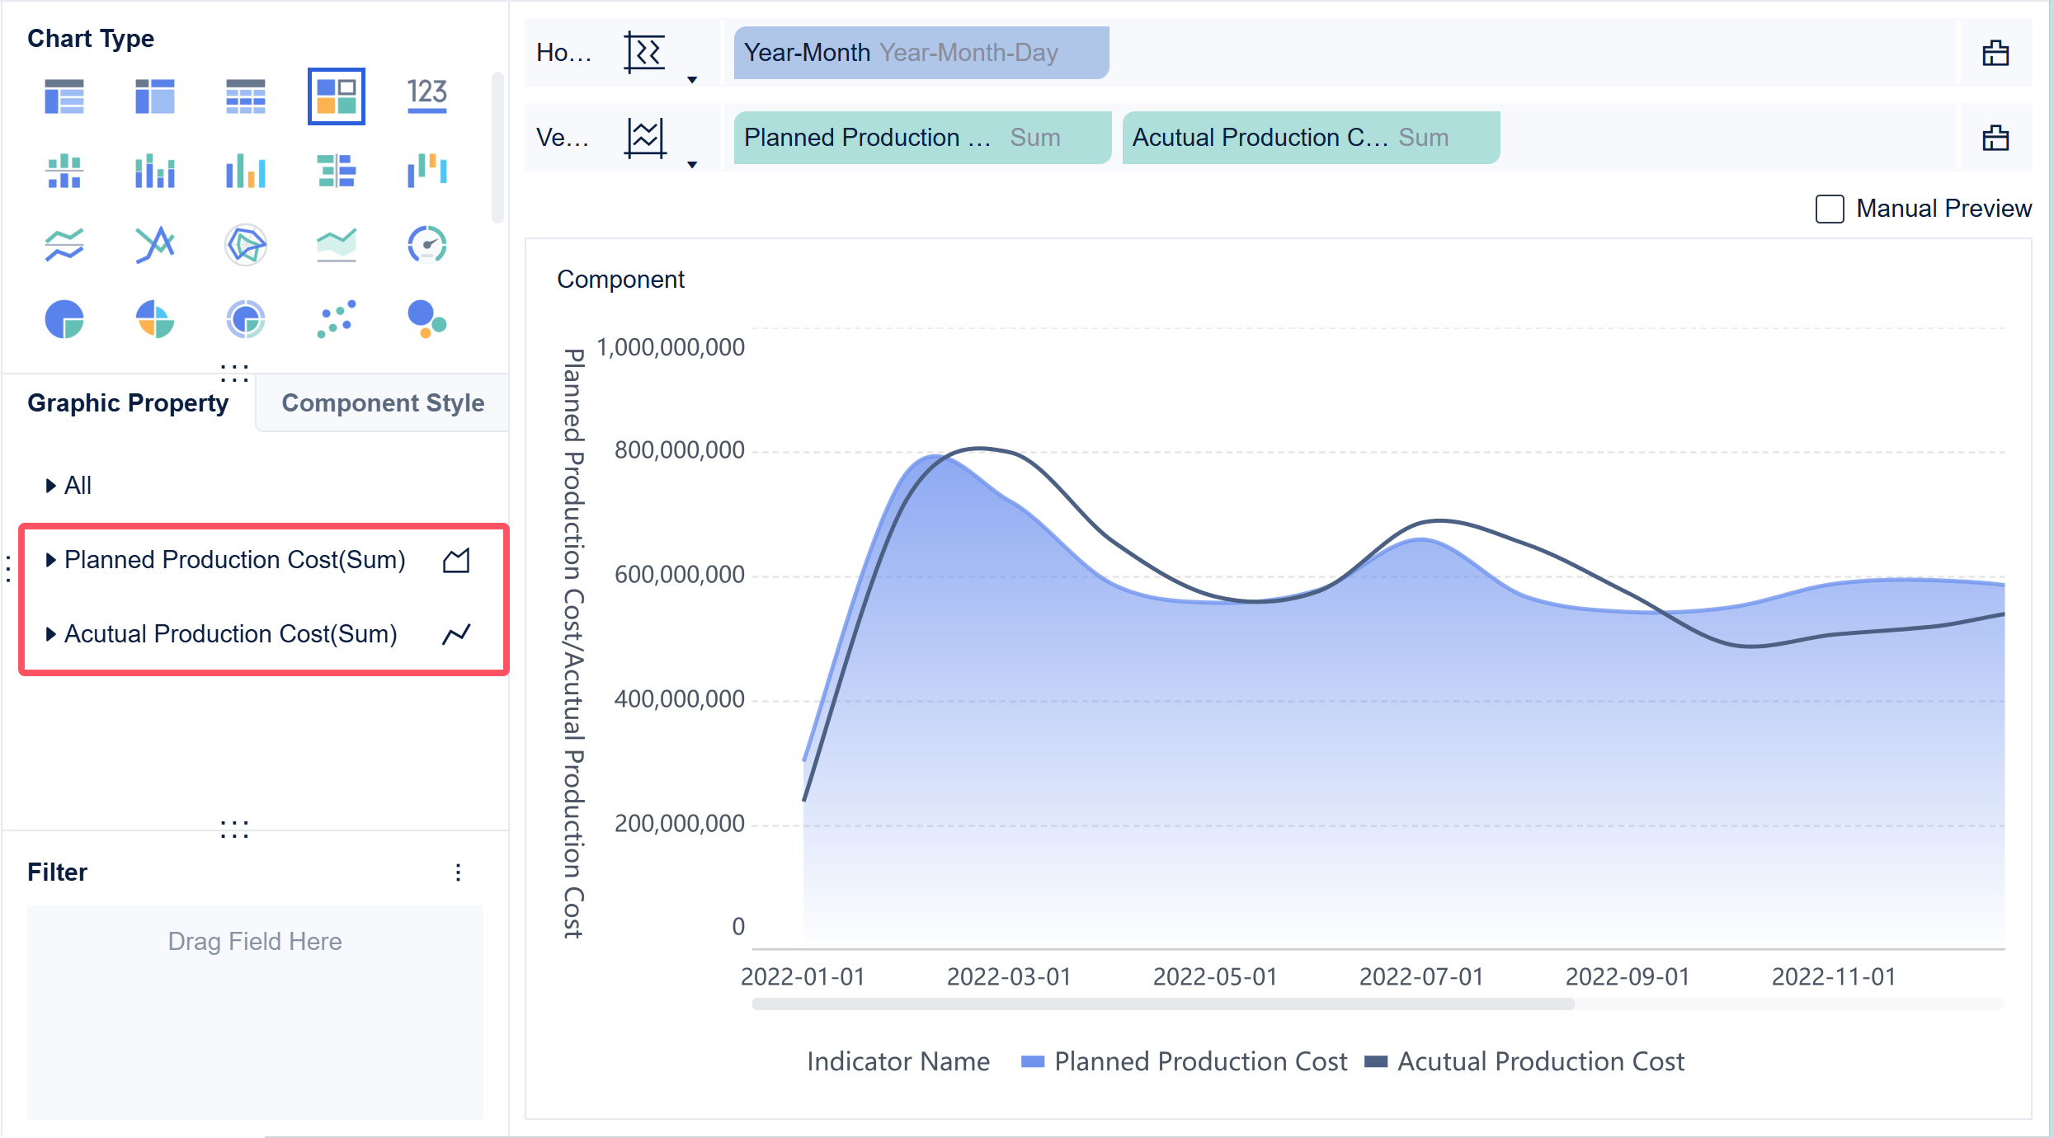Image resolution: width=2054 pixels, height=1138 pixels.
Task: Select the radar chart icon
Action: click(x=246, y=245)
